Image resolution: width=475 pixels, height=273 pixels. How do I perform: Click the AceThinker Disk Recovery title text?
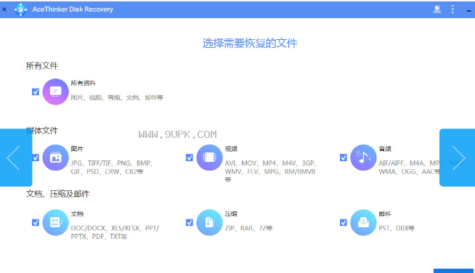73,9
